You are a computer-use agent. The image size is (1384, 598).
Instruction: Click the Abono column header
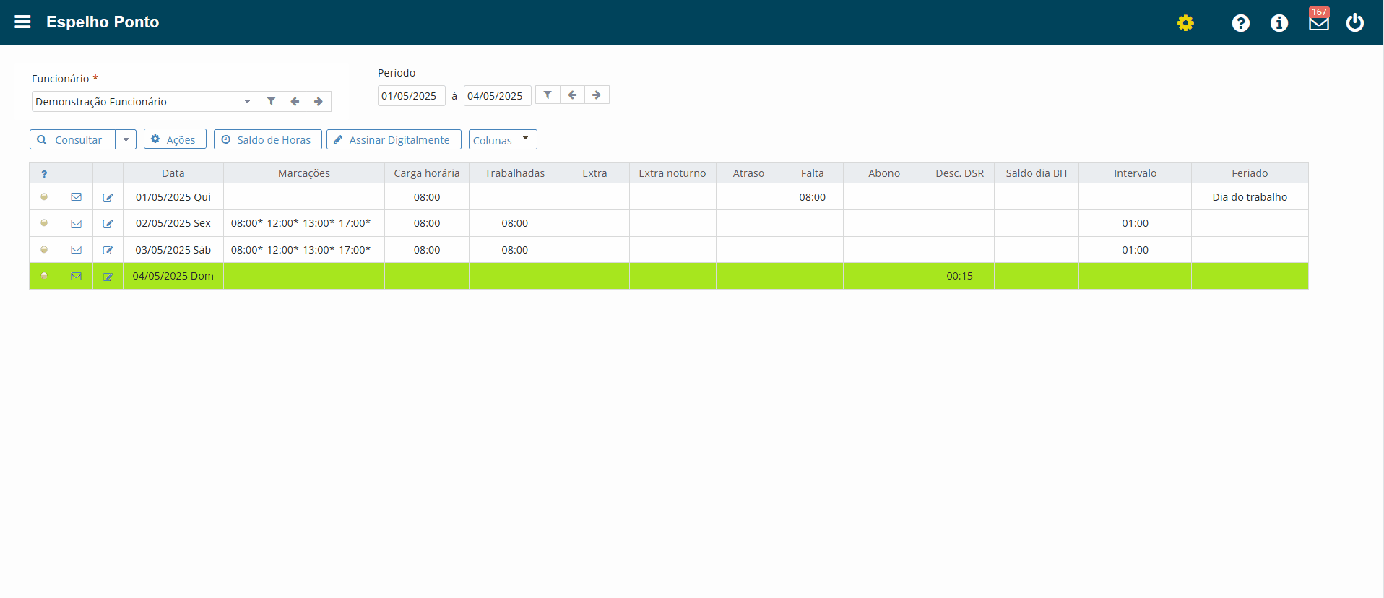(x=884, y=173)
